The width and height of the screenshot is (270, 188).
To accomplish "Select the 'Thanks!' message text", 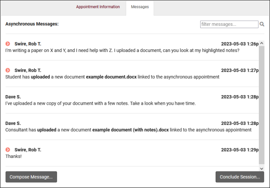I will [x=13, y=156].
